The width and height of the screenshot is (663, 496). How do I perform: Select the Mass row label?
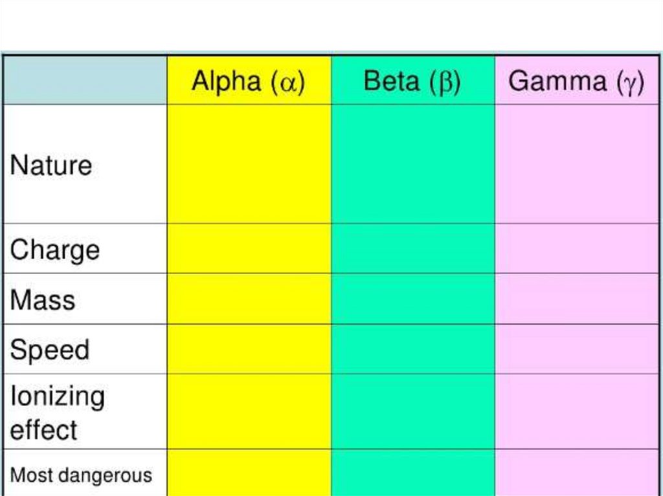tap(43, 300)
